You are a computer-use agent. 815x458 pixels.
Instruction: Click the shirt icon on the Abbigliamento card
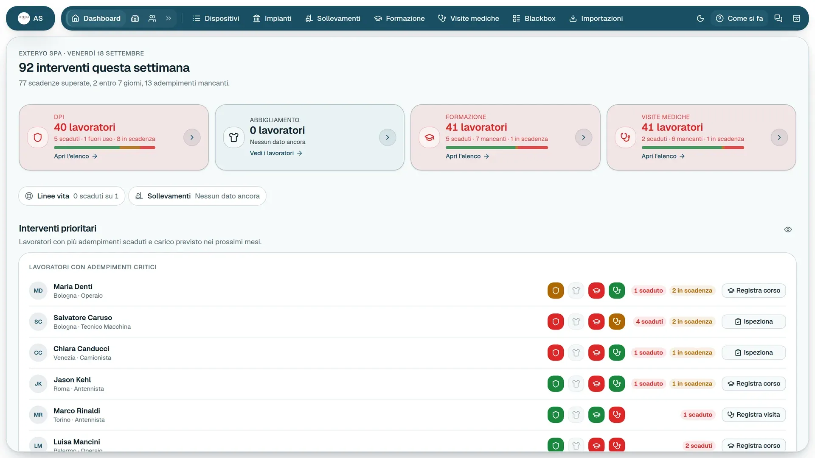234,137
